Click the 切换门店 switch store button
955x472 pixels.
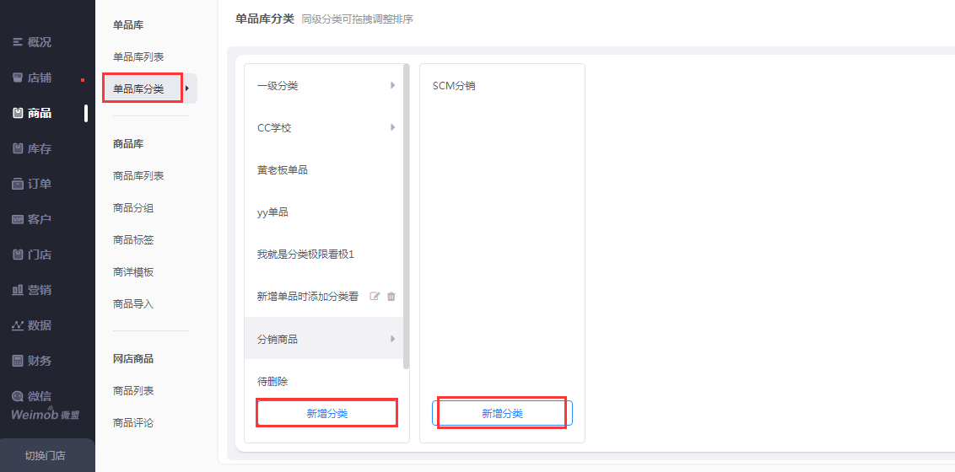click(46, 456)
